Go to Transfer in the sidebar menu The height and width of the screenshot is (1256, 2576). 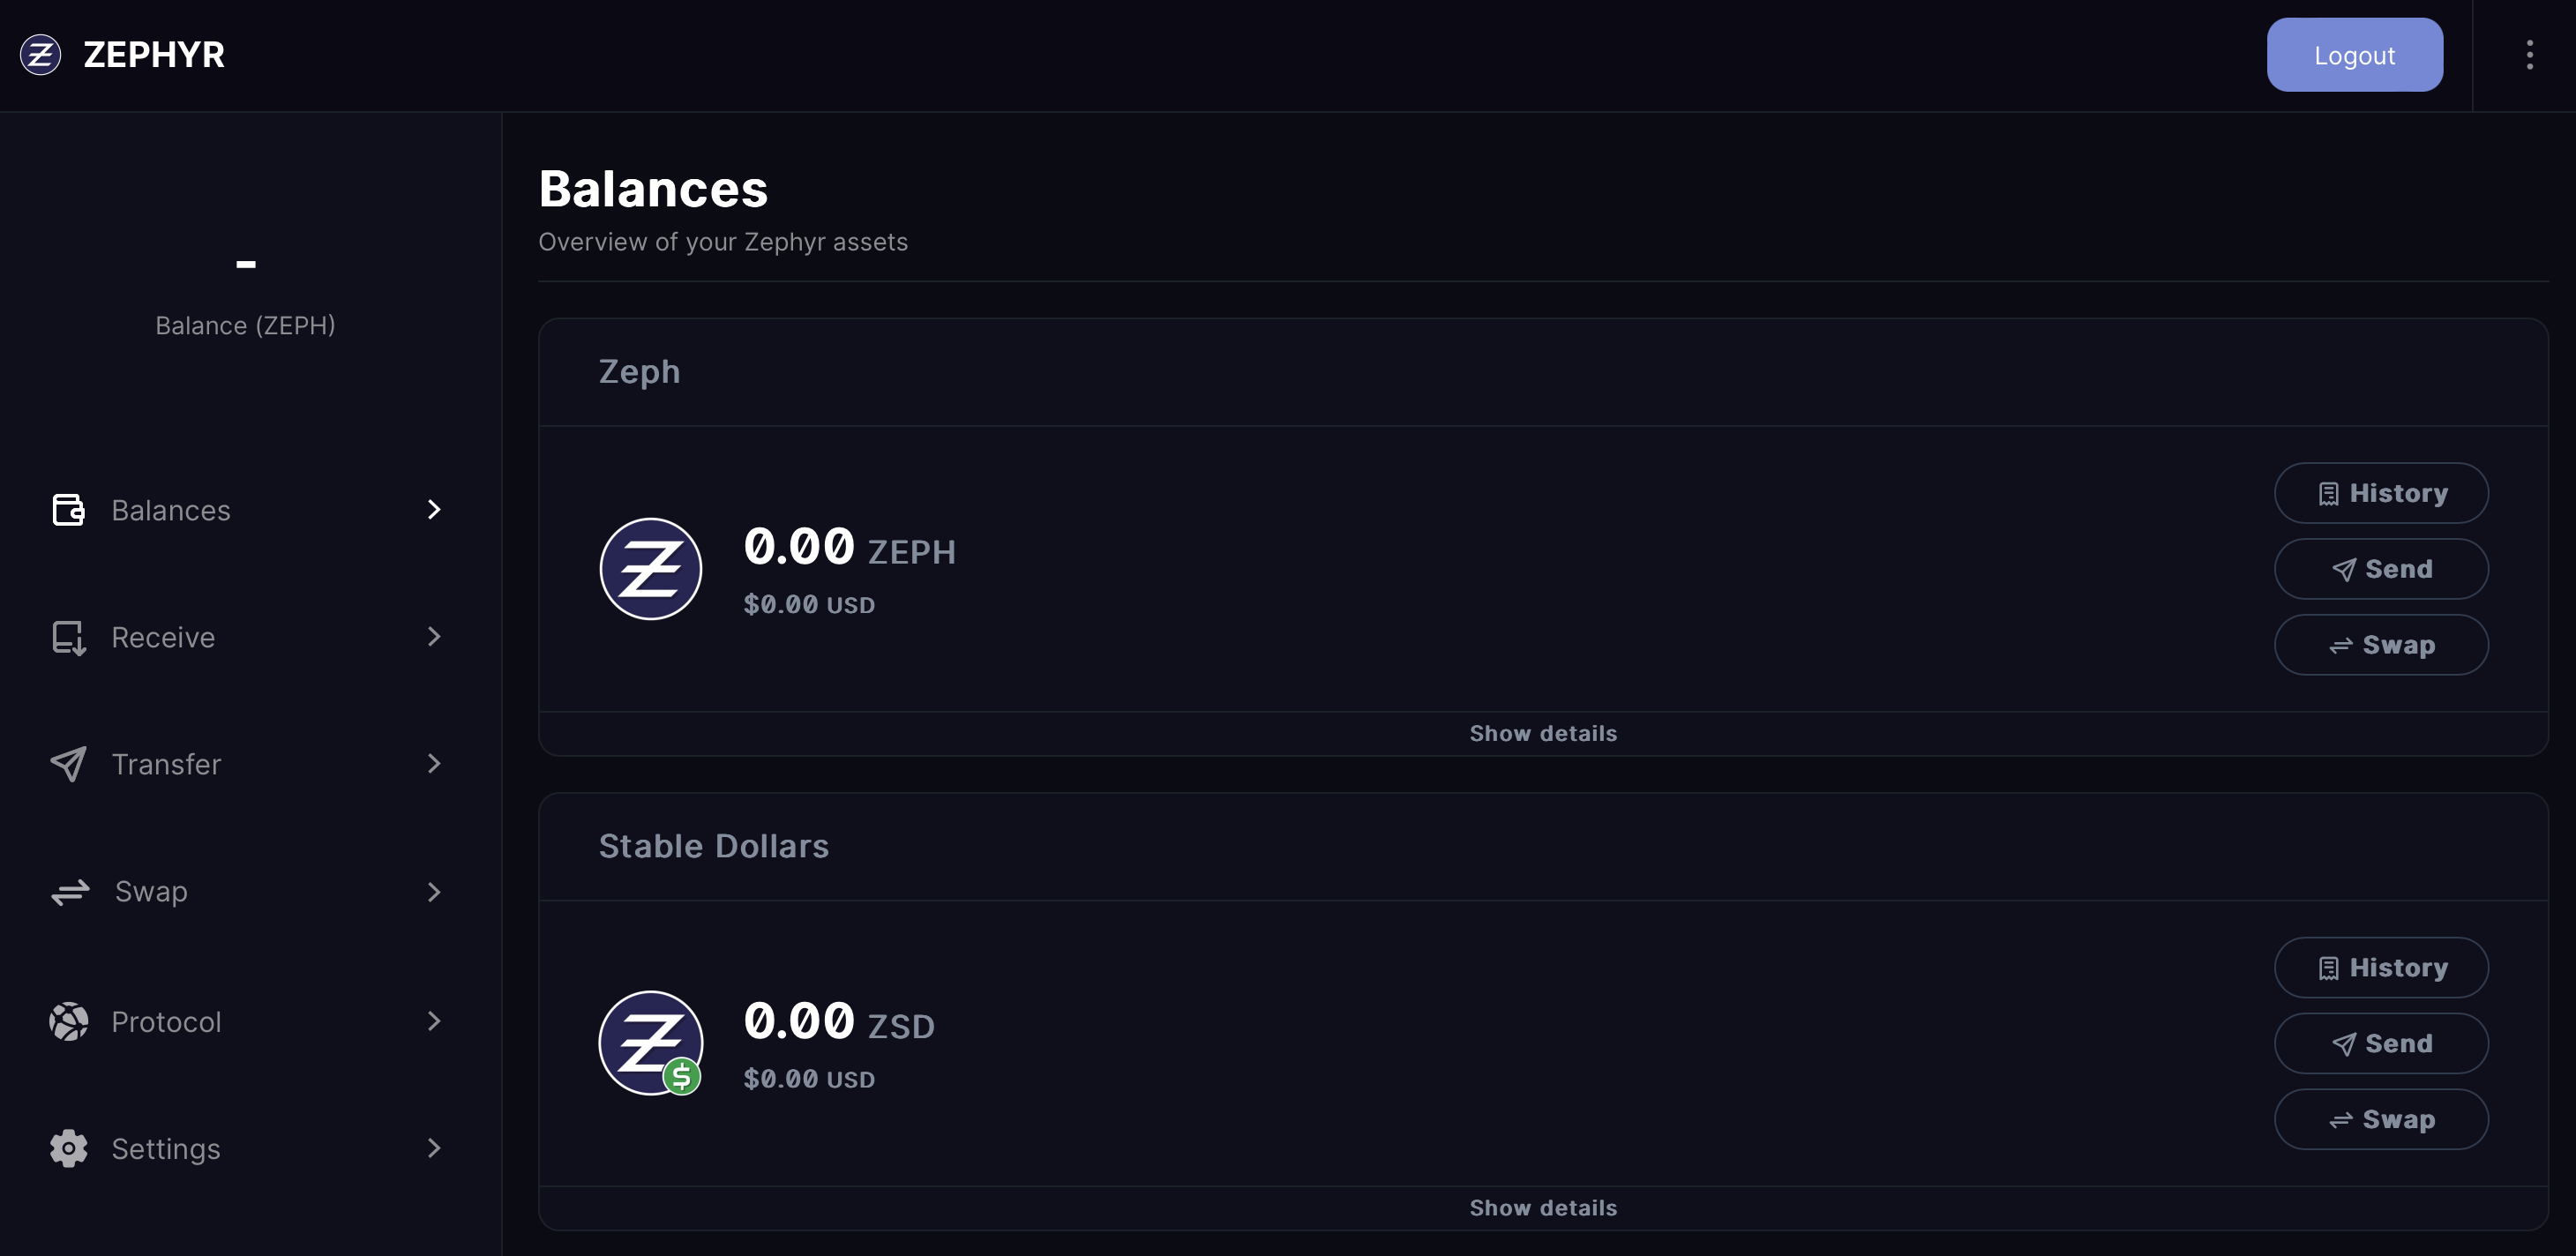[x=166, y=764]
